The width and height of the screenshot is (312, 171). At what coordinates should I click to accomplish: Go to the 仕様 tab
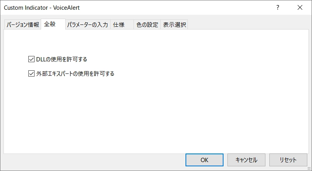(119, 25)
